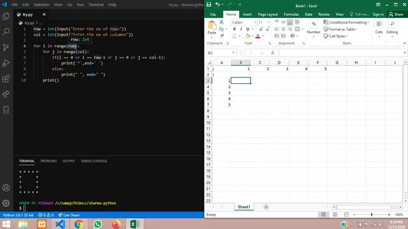
Task: Open Source Control in VS Code sidebar
Action: coord(6,47)
